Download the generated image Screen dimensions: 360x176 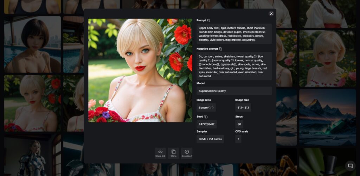[x=187, y=153]
